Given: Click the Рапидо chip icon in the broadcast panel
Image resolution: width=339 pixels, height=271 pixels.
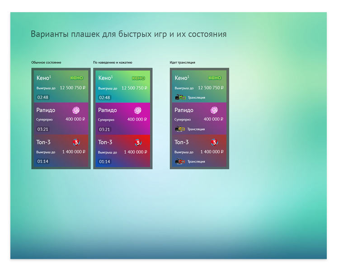Looking at the screenshot, I should click(214, 110).
